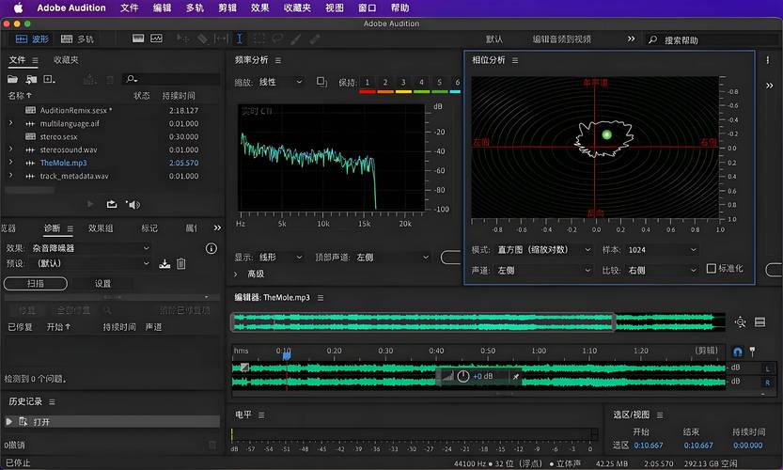The width and height of the screenshot is (783, 470).
Task: Click the 扫描 button
Action: (x=36, y=283)
